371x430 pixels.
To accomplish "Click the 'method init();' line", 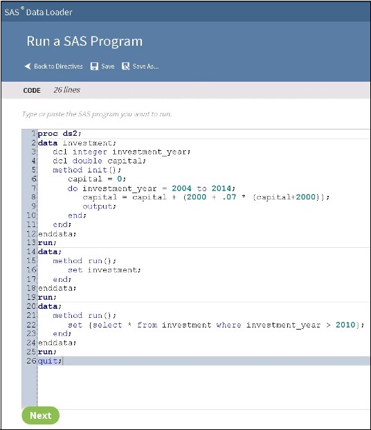I will [x=87, y=170].
